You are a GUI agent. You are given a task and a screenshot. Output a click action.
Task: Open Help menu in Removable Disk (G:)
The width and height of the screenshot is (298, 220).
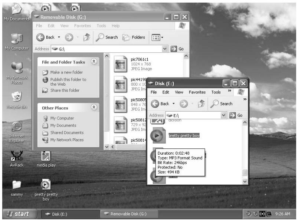point(115,26)
